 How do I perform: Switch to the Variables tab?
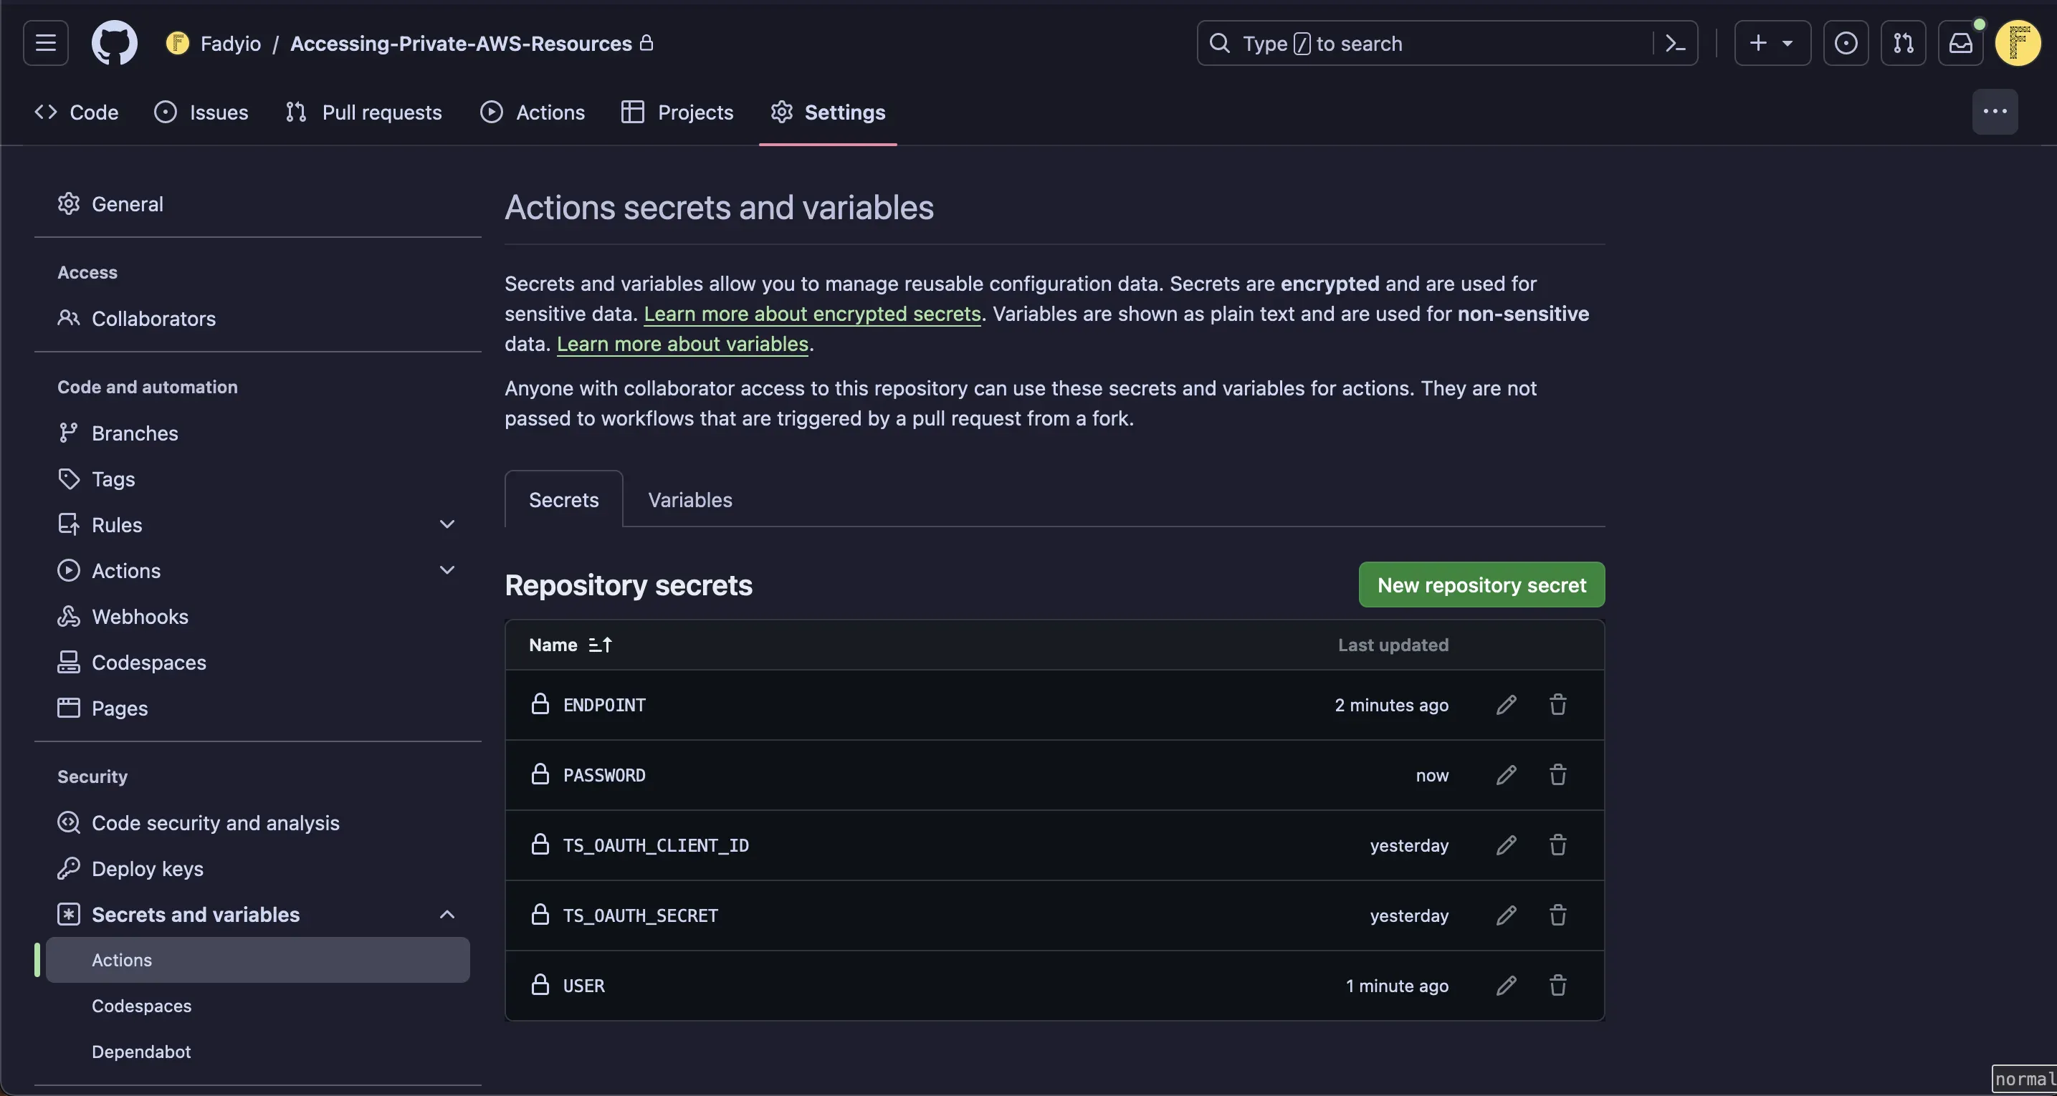click(x=689, y=500)
